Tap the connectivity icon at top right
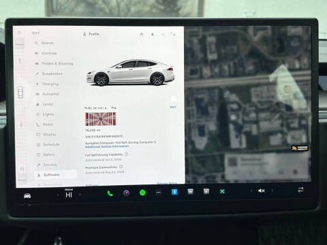The height and width of the screenshot is (245, 327). click(173, 34)
